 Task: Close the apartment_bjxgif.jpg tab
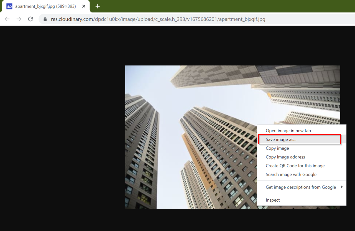(84, 6)
